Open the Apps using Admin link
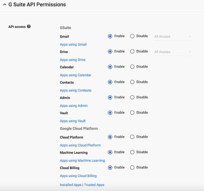Viewport: 204px width, 191px height. (x=74, y=106)
